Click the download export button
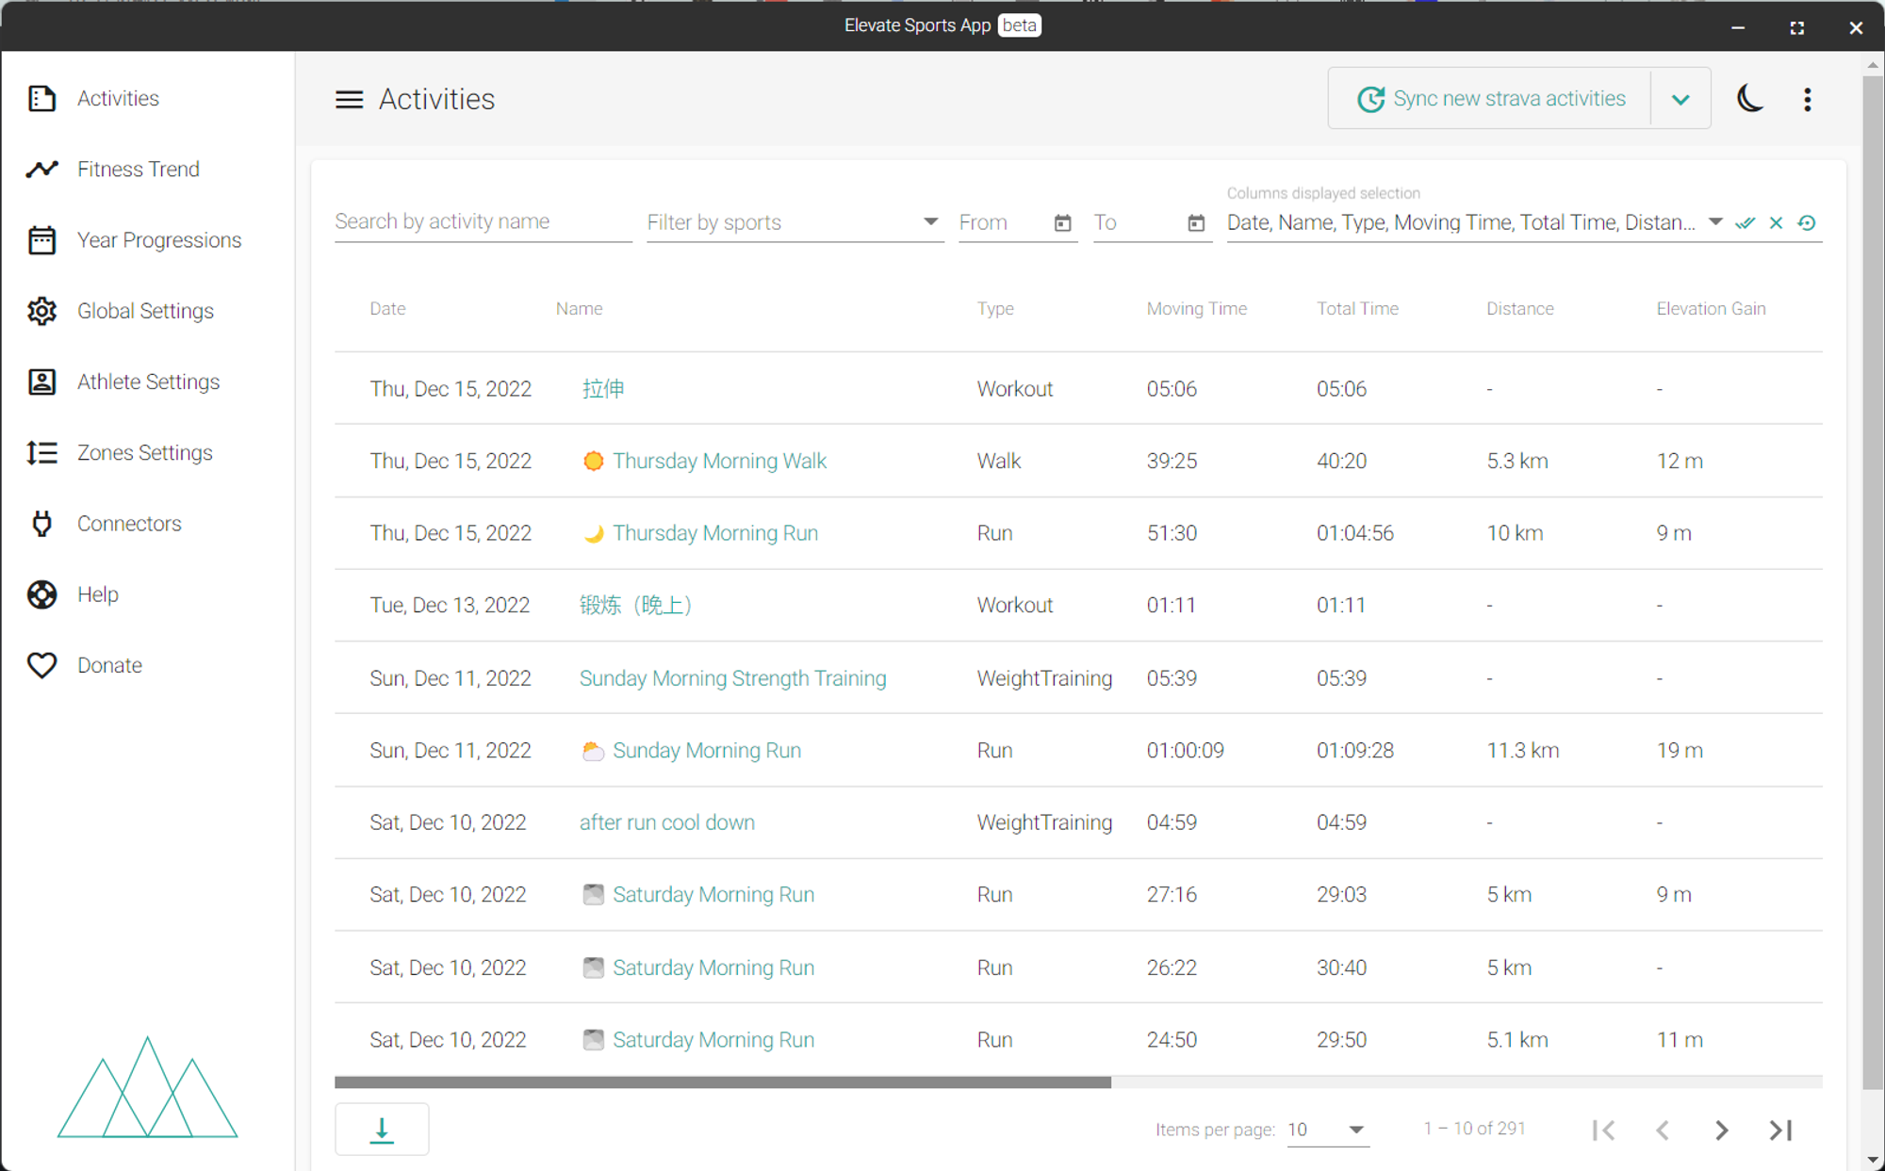The height and width of the screenshot is (1171, 1885). click(382, 1129)
